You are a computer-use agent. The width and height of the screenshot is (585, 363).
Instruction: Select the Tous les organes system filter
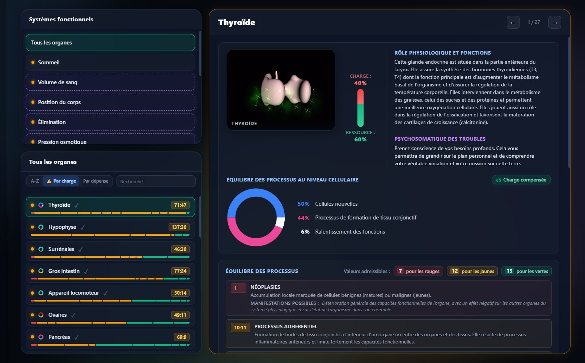click(x=110, y=43)
